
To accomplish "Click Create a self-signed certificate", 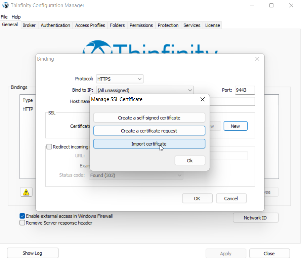I will [149, 118].
